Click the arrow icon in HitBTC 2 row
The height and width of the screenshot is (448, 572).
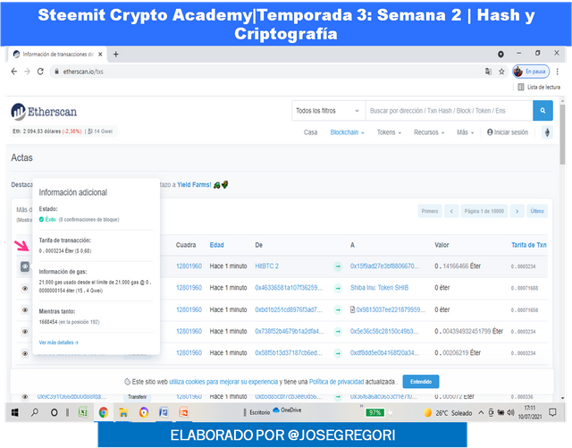338,266
